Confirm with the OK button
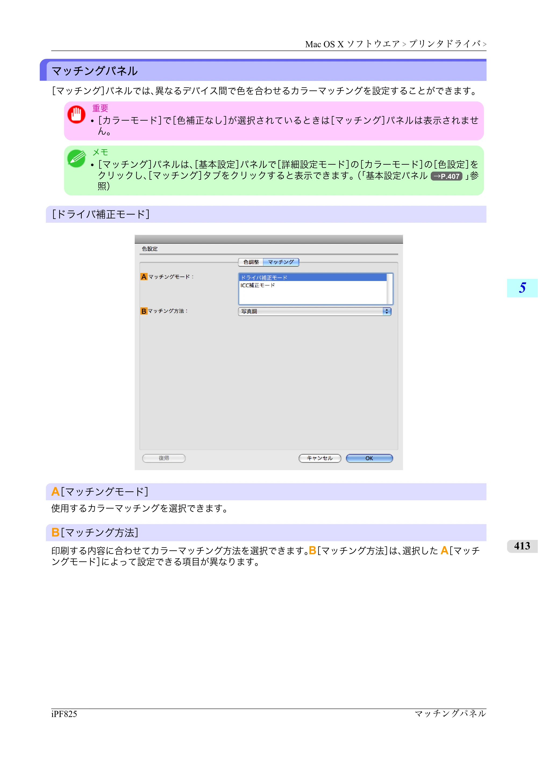 [369, 458]
